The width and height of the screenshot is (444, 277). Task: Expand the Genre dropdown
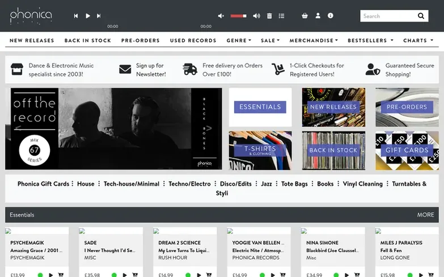coord(239,40)
